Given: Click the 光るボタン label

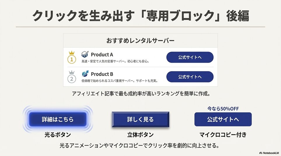Looking at the screenshot, I should [57, 135].
